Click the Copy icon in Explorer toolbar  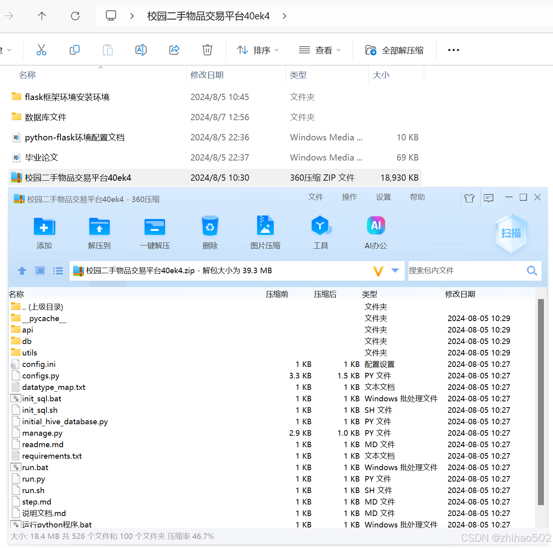pyautogui.click(x=75, y=50)
